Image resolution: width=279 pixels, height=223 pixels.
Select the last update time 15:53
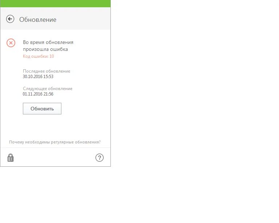(x=48, y=77)
